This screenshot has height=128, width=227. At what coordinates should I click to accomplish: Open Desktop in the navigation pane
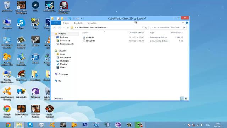coord(64,37)
